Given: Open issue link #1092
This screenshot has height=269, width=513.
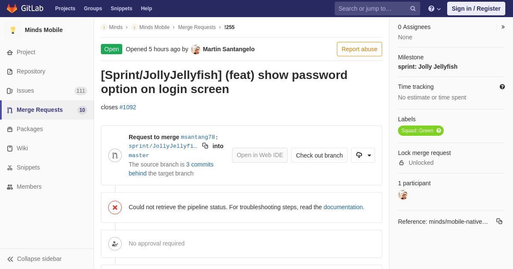Looking at the screenshot, I should tap(128, 107).
